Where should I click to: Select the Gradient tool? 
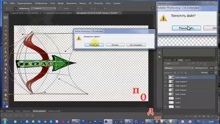[5, 64]
